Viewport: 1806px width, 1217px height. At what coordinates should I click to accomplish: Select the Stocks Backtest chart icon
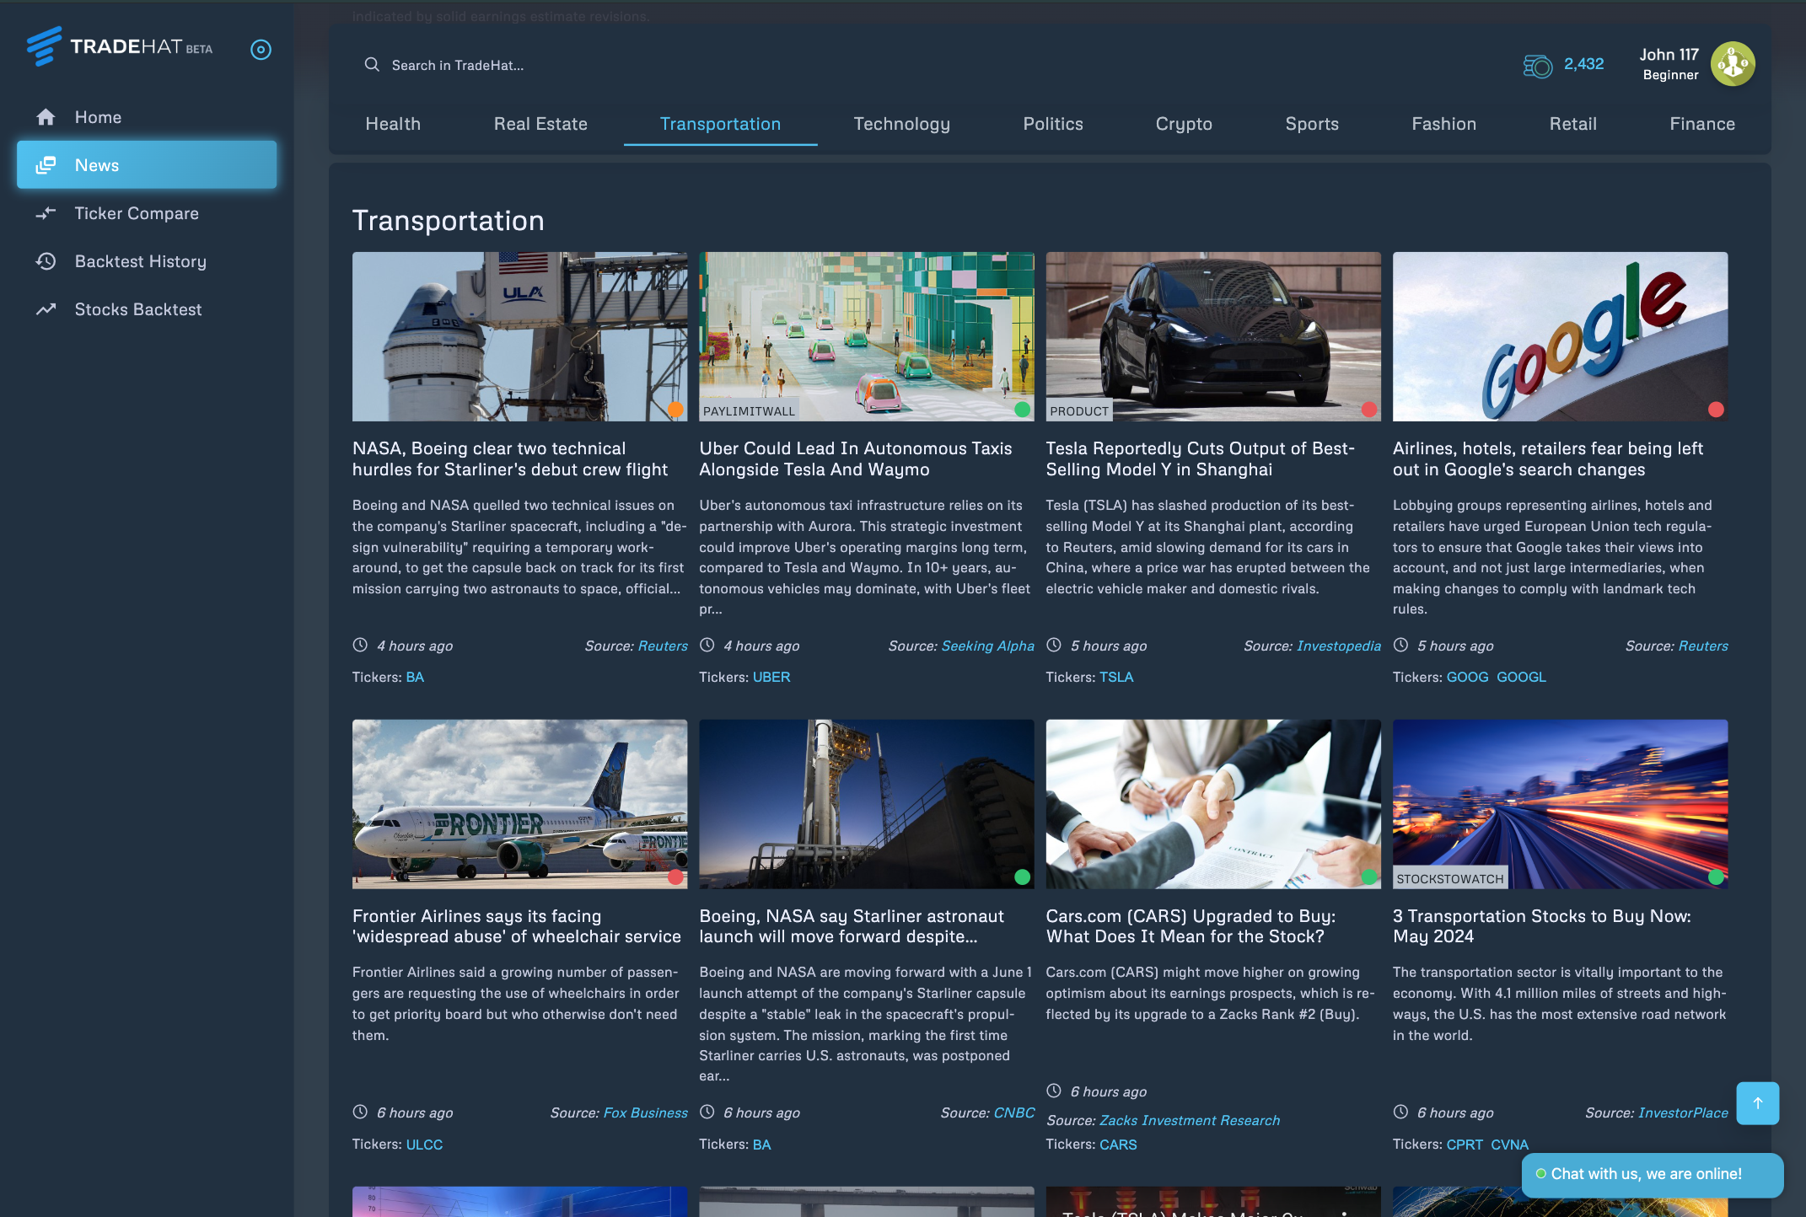click(46, 309)
